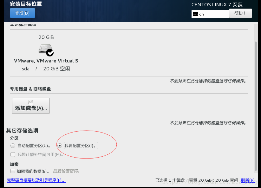Open 完整磁盘摘要以及引导程序(F) link
261x188 pixels.
tap(36, 180)
